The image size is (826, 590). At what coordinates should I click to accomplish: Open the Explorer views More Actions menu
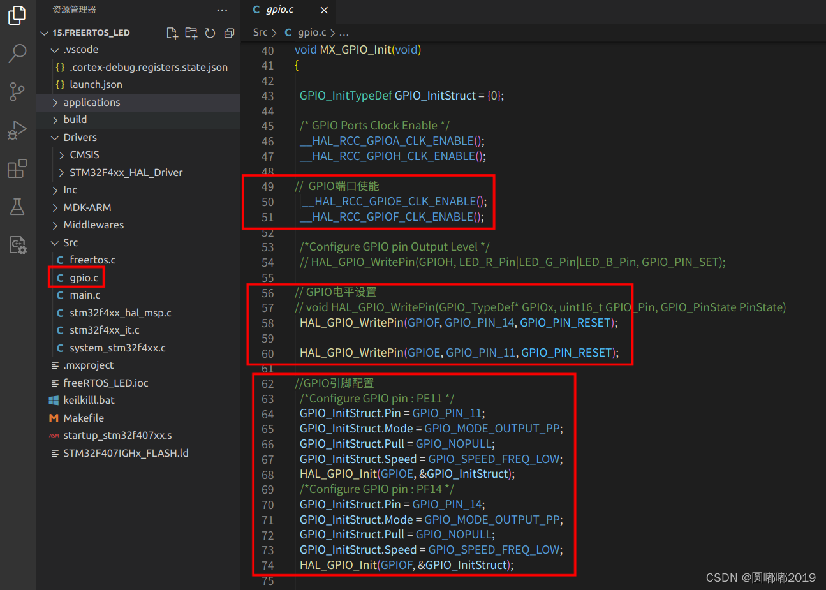click(x=222, y=10)
